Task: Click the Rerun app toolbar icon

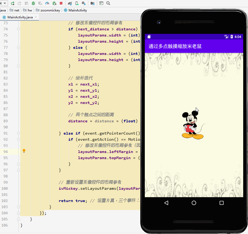Action: pyautogui.click(x=13, y=3)
